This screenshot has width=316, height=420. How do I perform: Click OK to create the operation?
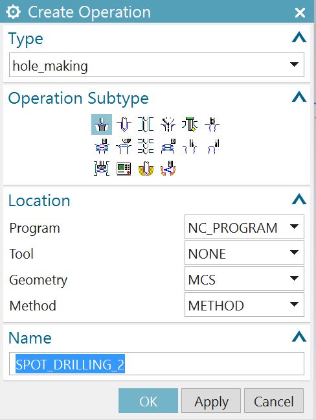(x=148, y=401)
